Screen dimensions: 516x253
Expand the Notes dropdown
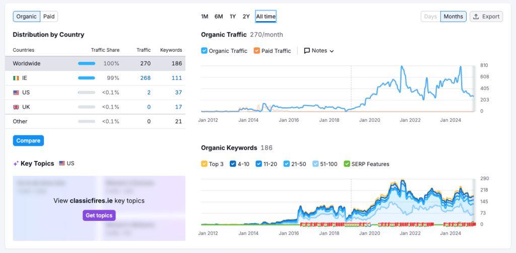(331, 51)
